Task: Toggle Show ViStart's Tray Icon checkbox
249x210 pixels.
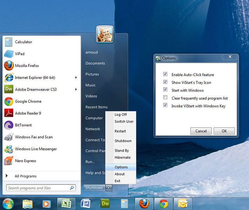Action: coord(165,82)
